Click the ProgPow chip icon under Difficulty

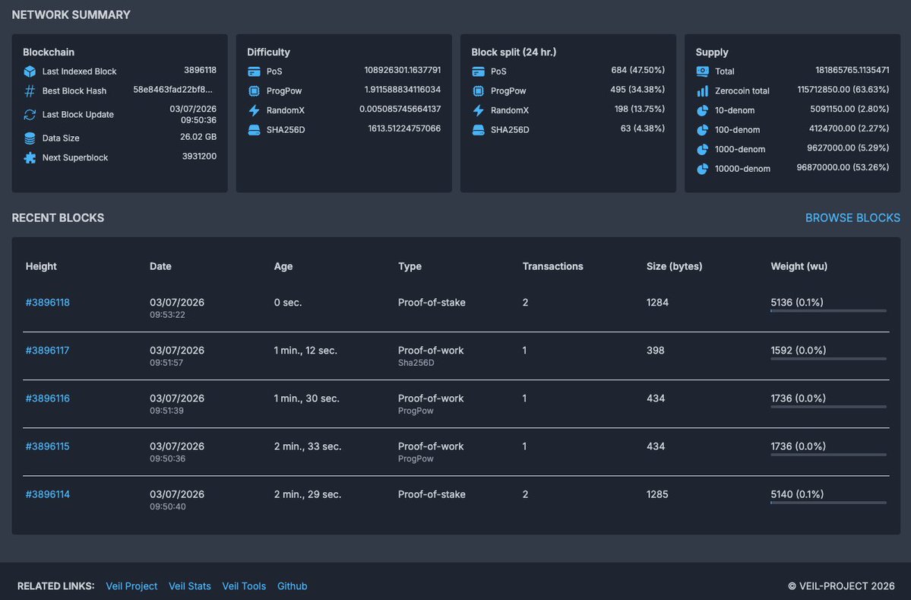tap(254, 90)
